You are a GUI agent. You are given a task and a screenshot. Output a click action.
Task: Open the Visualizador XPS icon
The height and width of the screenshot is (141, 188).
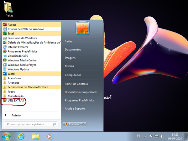pos(5,56)
